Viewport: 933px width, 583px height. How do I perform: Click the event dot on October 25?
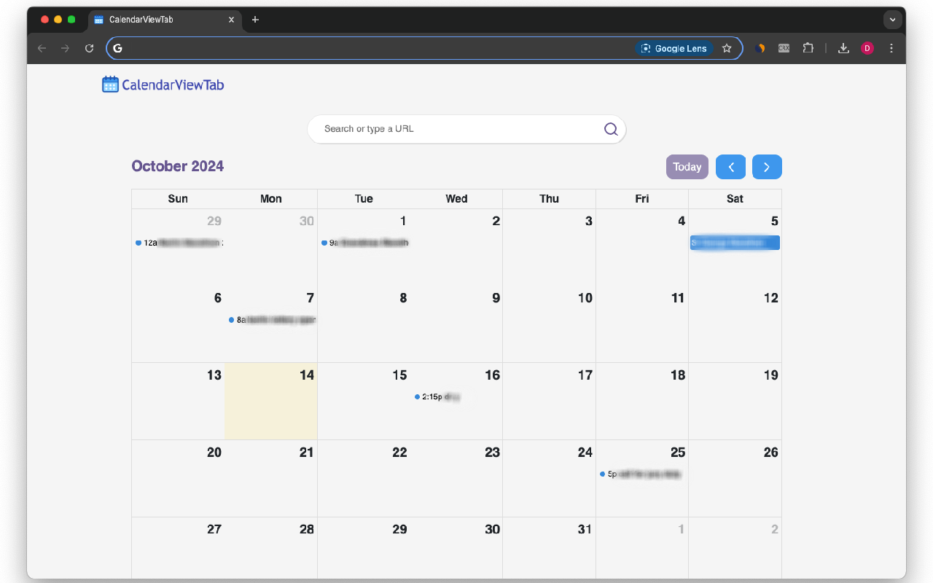(602, 474)
